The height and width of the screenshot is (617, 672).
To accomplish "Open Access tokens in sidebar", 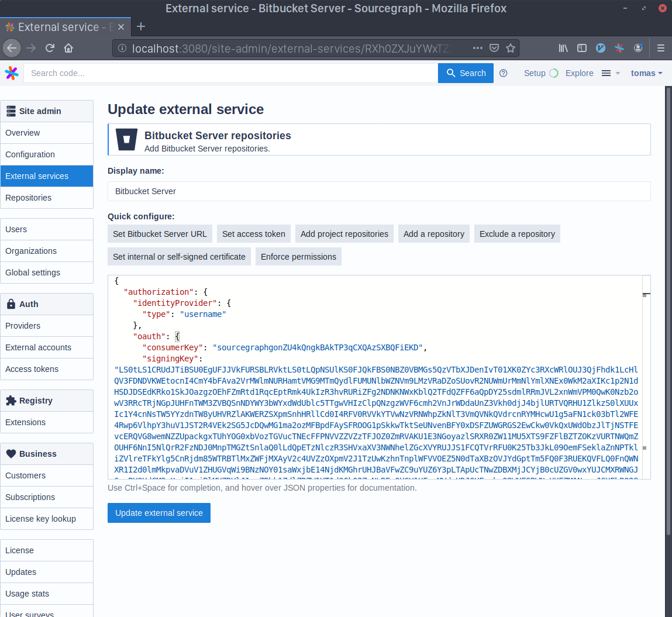I will click(47, 369).
